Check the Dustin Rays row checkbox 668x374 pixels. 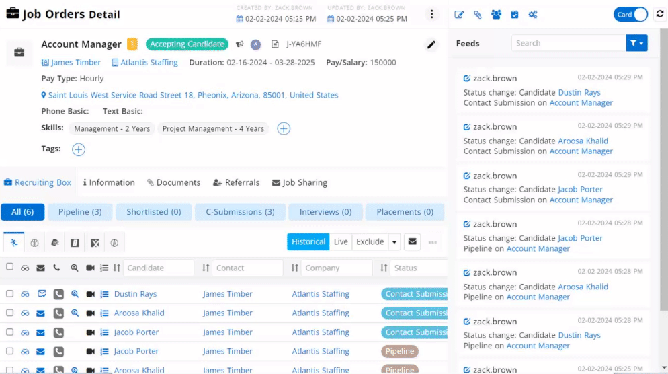tap(9, 293)
